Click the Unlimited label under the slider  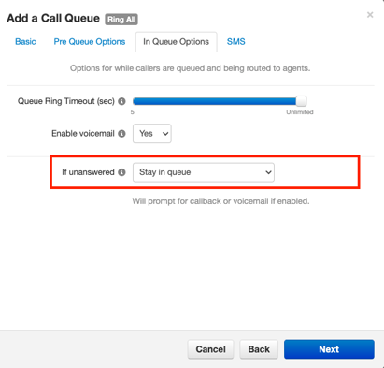coord(300,112)
